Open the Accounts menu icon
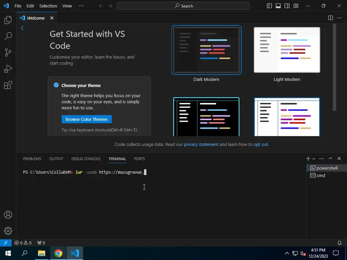Viewport: 347px width, 260px height. (8, 215)
